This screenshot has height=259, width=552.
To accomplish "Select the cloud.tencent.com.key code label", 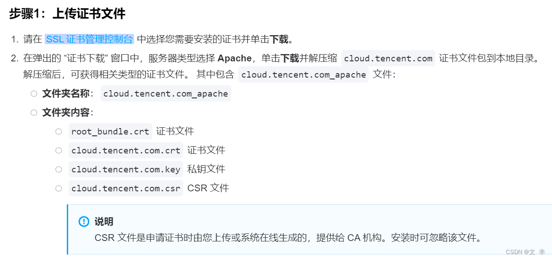I will click(126, 170).
